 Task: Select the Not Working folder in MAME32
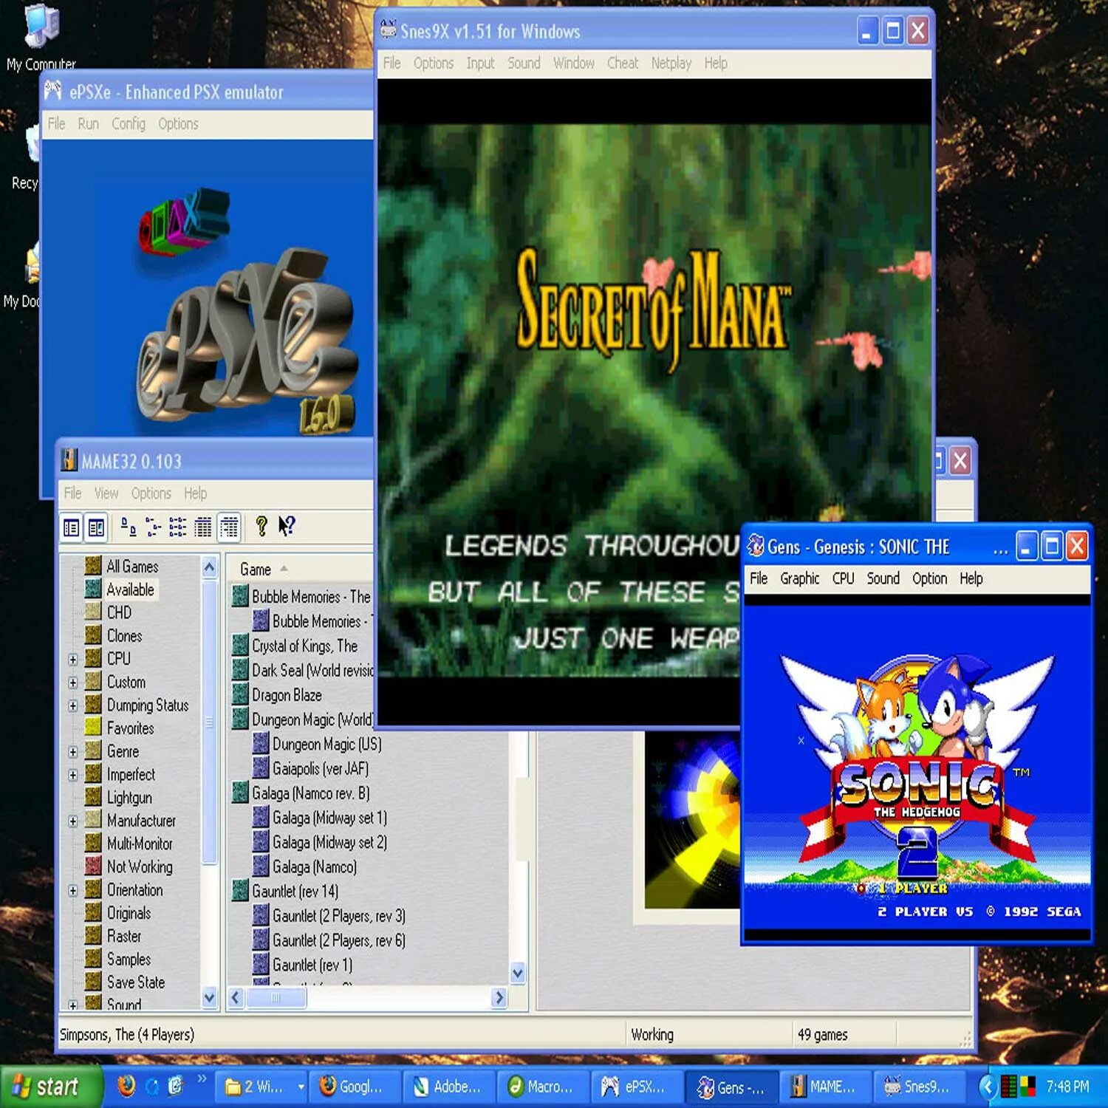click(x=129, y=866)
